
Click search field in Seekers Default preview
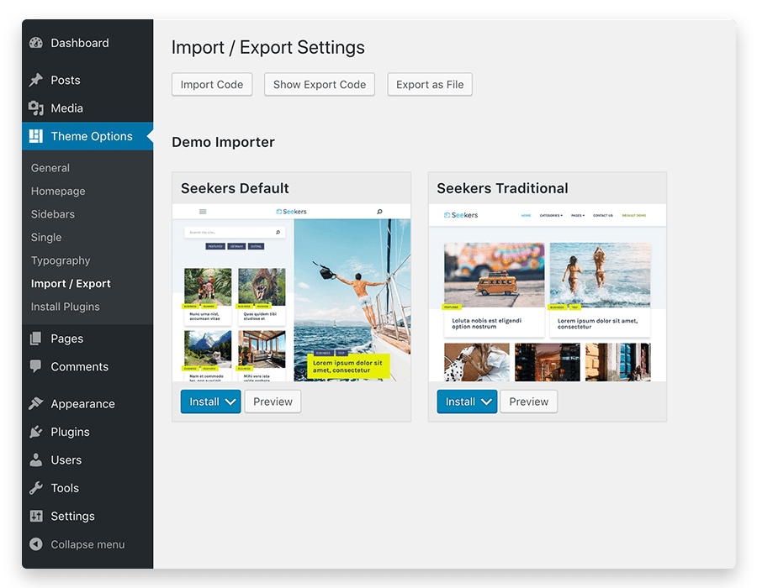click(x=235, y=233)
